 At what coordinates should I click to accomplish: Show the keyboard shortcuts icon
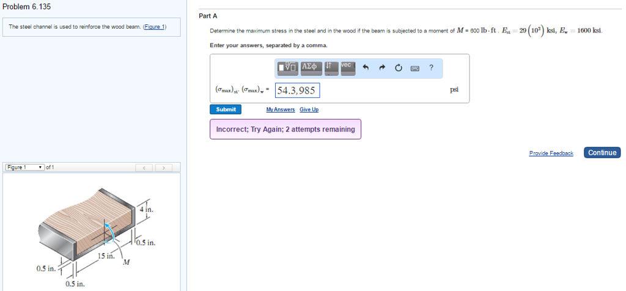[x=415, y=68]
